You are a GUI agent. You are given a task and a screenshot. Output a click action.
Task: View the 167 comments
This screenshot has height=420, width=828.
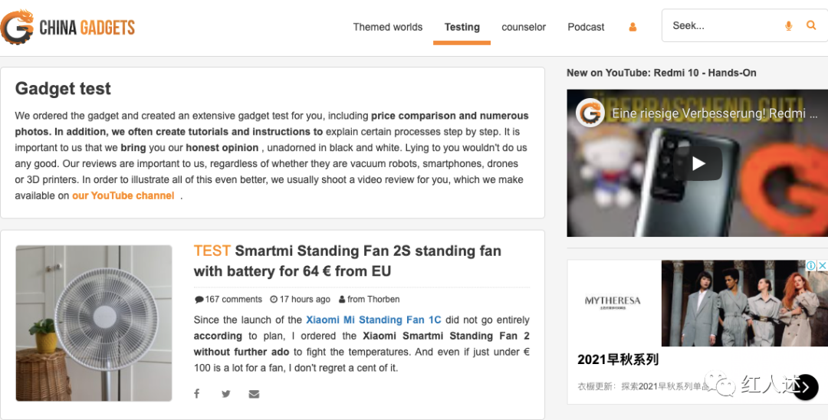point(228,299)
